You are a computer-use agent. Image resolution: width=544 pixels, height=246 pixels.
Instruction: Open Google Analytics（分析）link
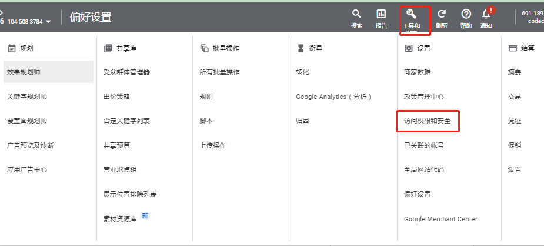333,97
